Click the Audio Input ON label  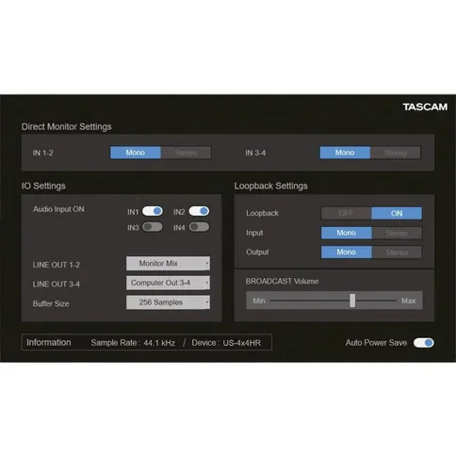(x=58, y=209)
